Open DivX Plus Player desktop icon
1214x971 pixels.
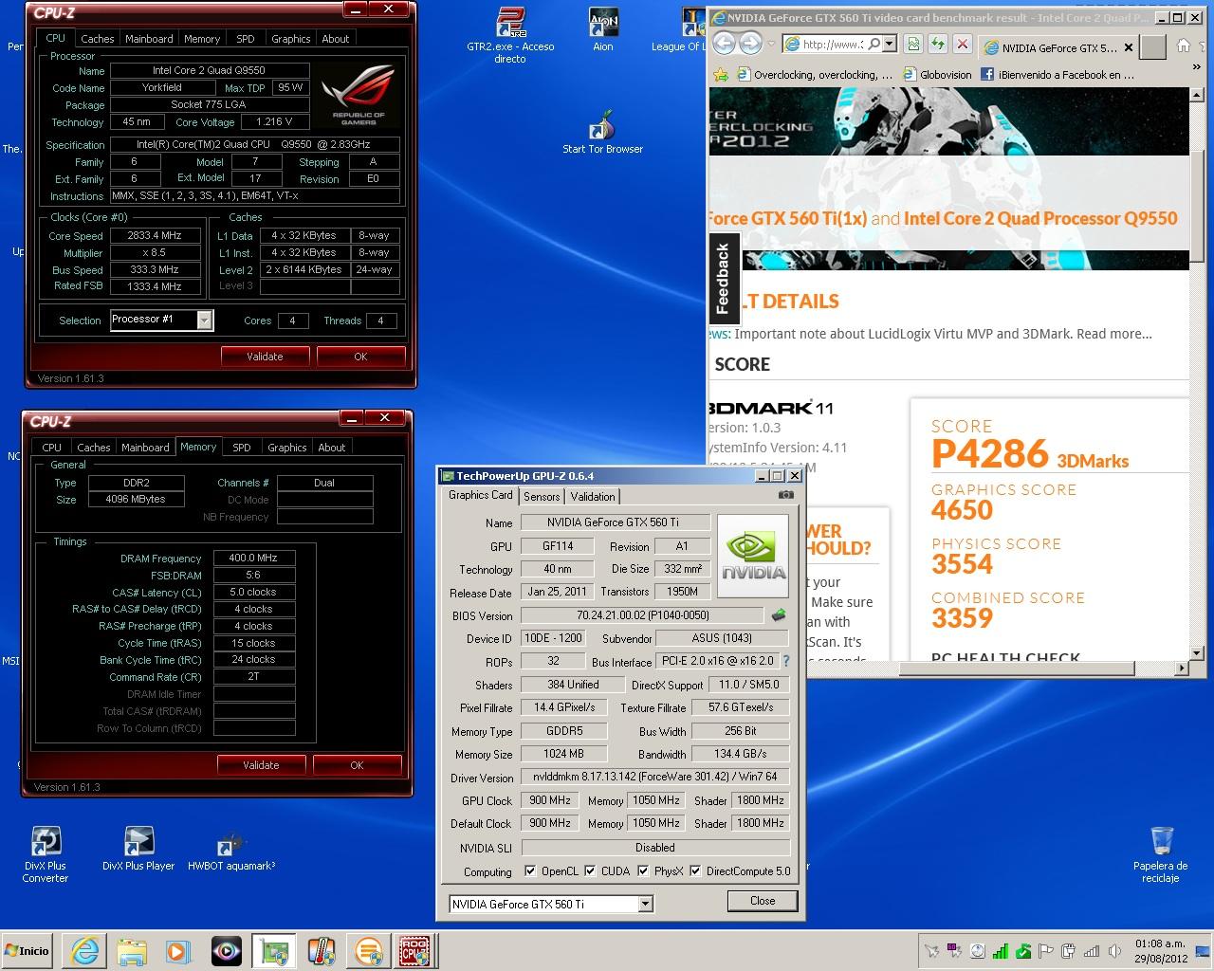pos(138,849)
